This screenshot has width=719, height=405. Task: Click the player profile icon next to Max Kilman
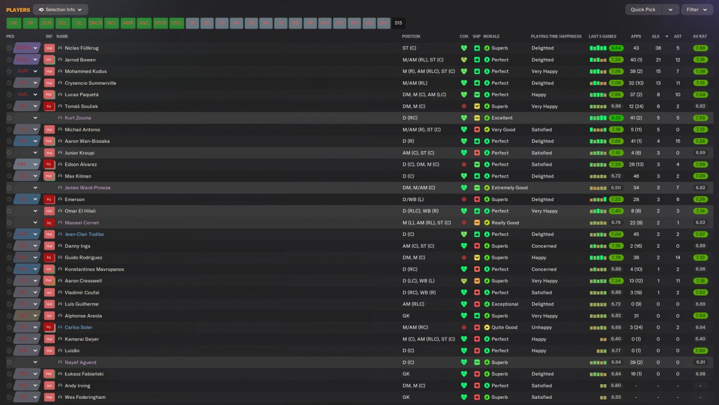tap(60, 176)
